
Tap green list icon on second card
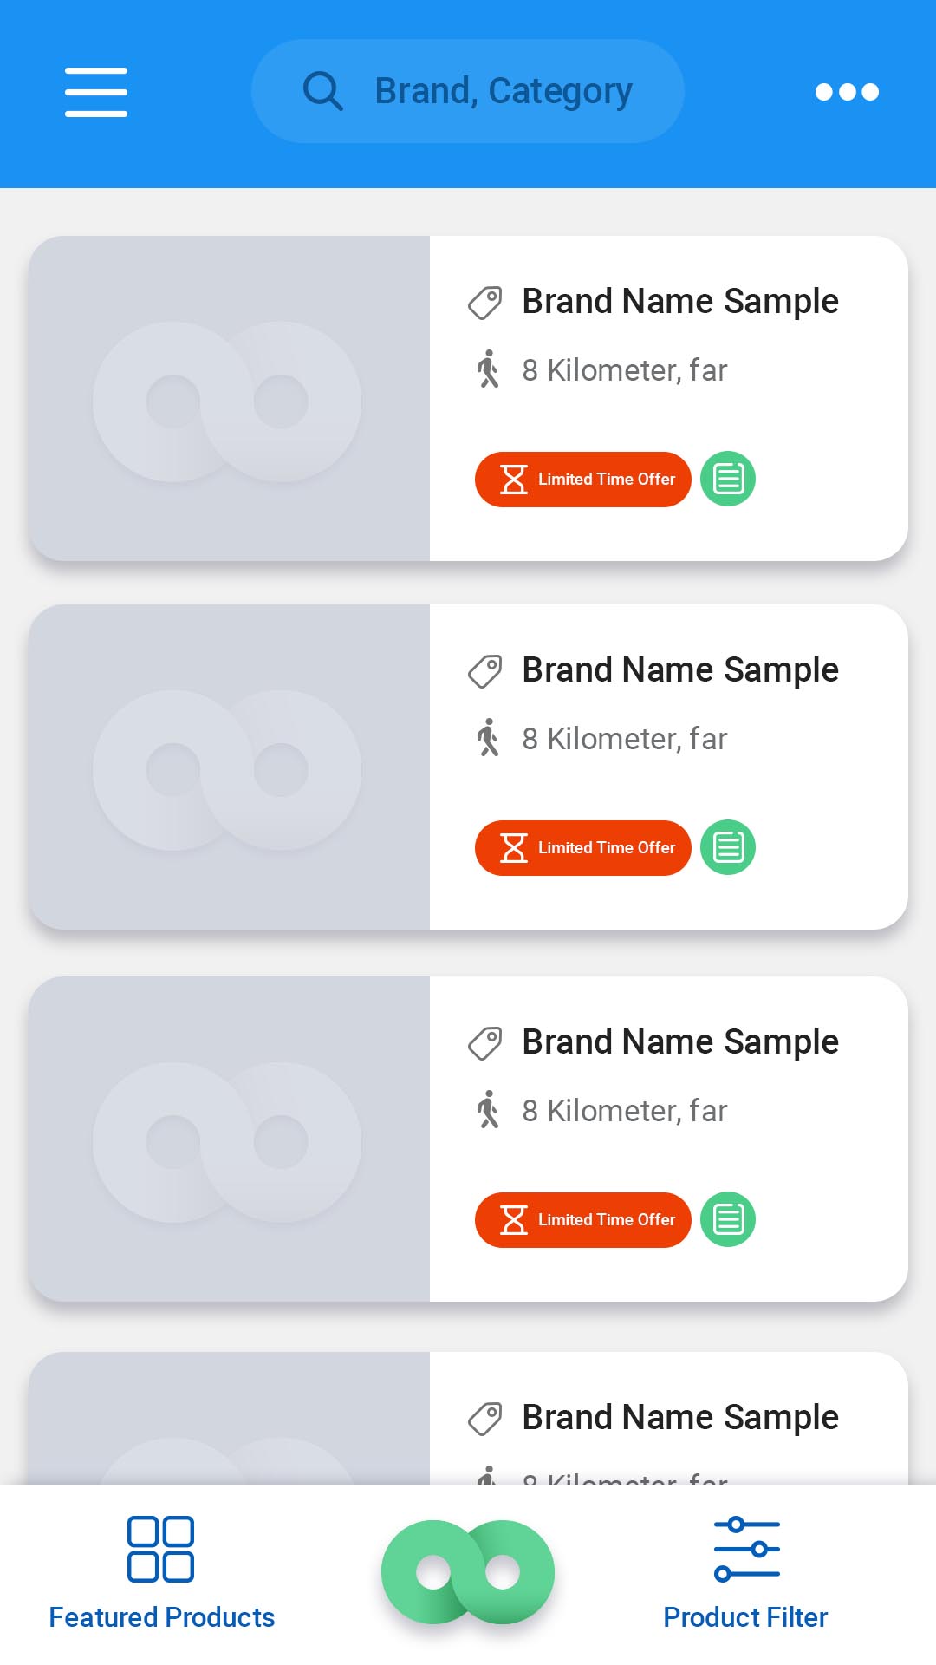click(728, 847)
